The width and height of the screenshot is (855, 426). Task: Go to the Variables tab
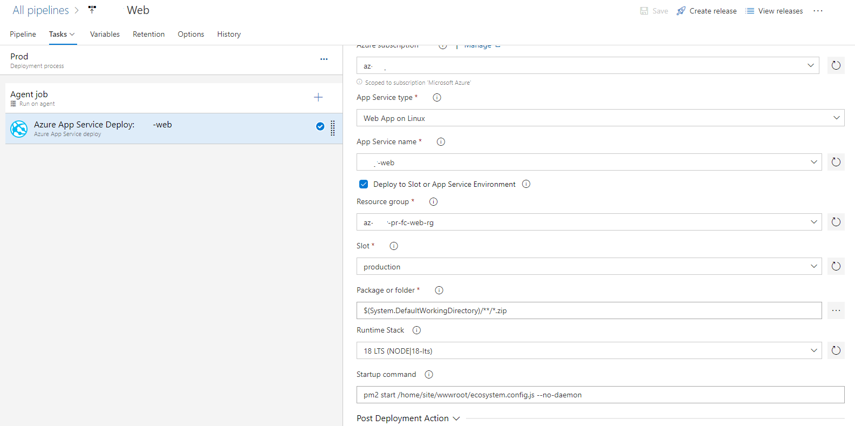pyautogui.click(x=105, y=34)
